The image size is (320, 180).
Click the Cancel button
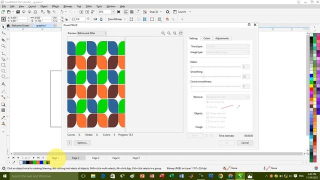pos(245,142)
